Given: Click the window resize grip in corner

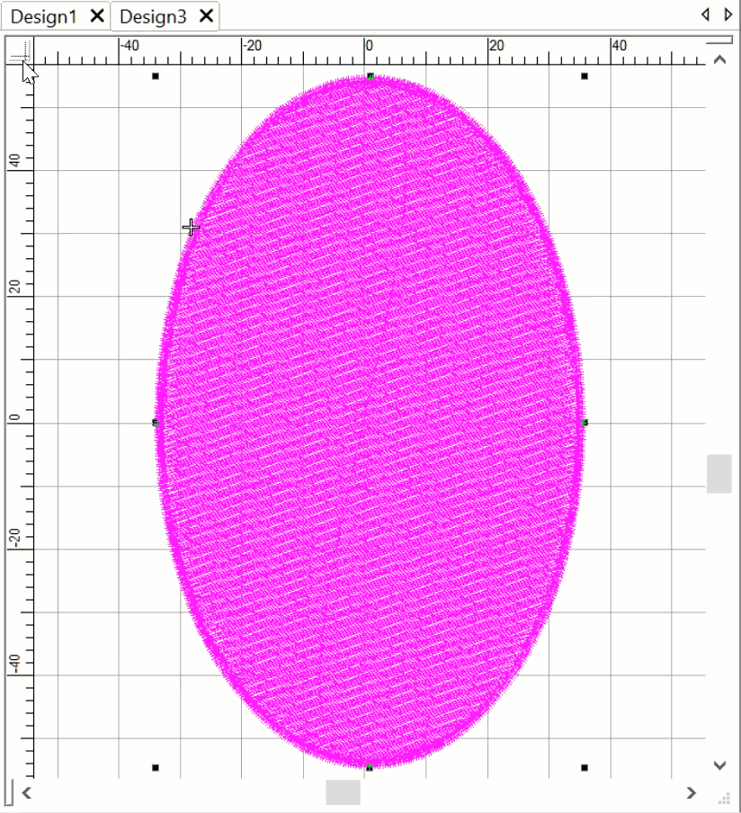Looking at the screenshot, I should click(x=725, y=797).
